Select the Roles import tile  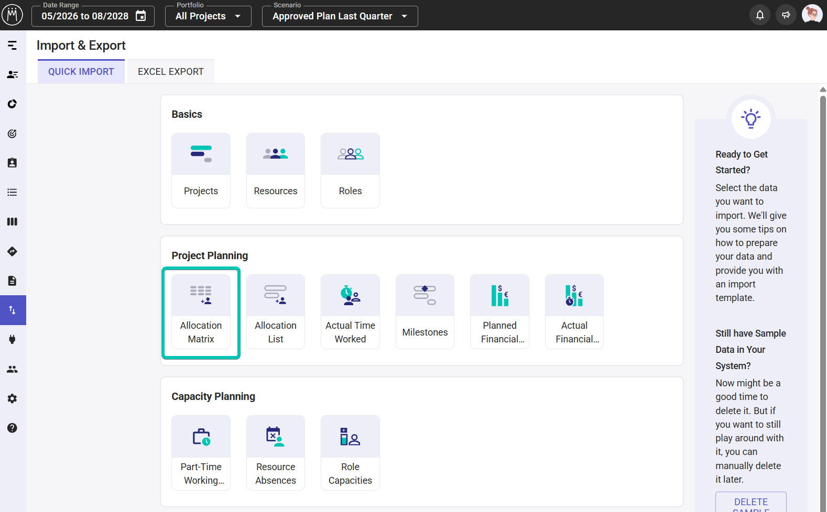pyautogui.click(x=351, y=171)
